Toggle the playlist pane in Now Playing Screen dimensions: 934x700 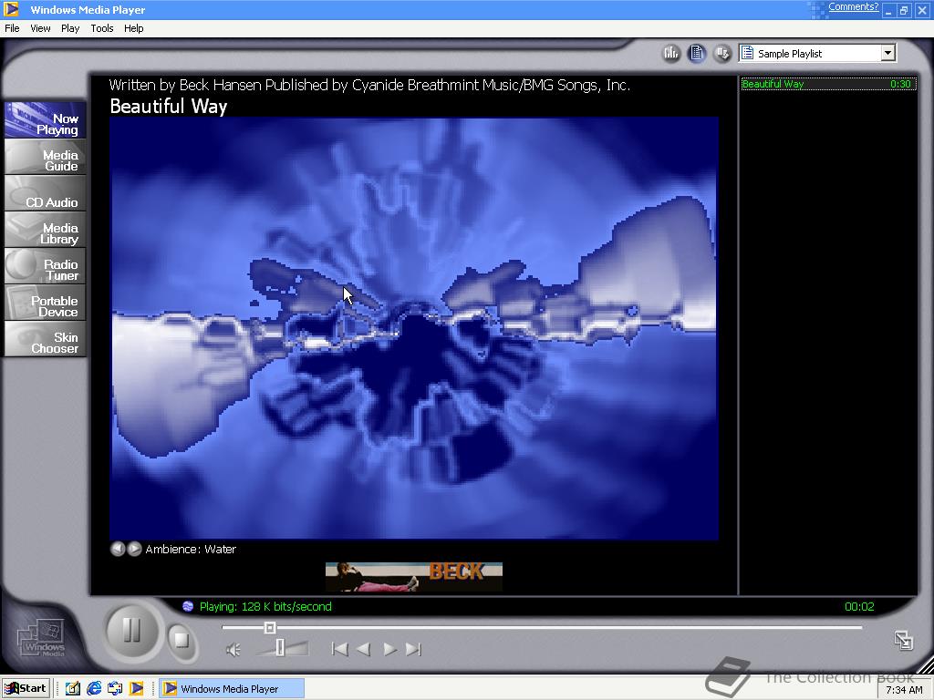(696, 54)
